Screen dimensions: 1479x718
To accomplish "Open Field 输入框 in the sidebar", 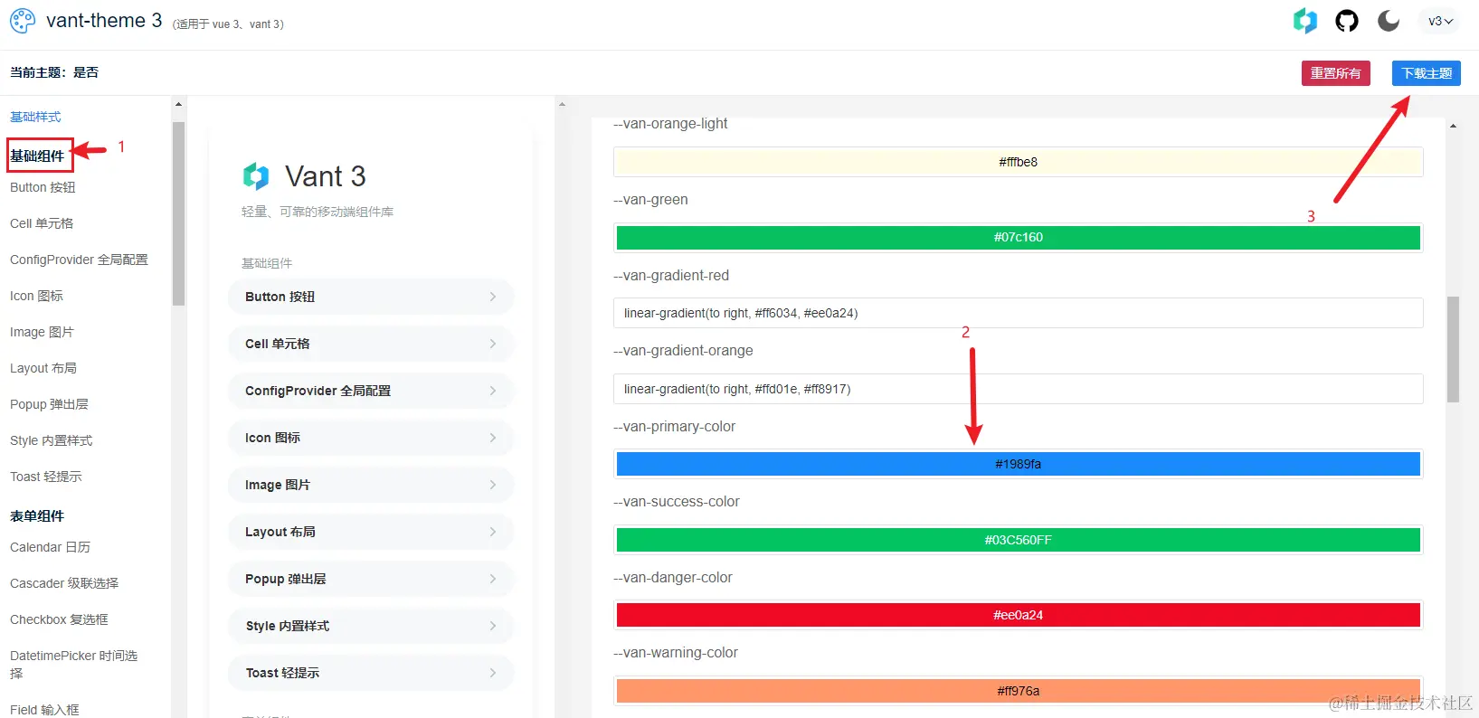I will [44, 710].
